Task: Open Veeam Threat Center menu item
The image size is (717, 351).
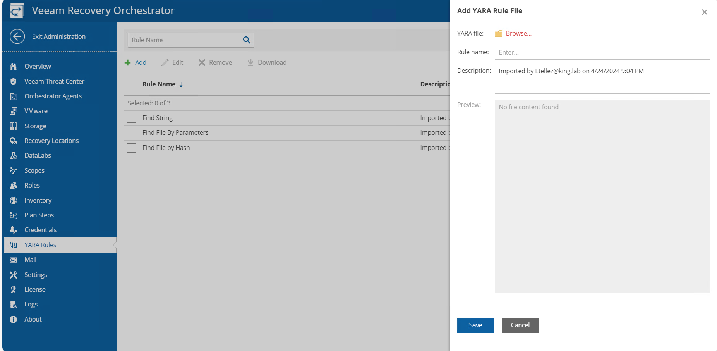Action: click(x=54, y=81)
